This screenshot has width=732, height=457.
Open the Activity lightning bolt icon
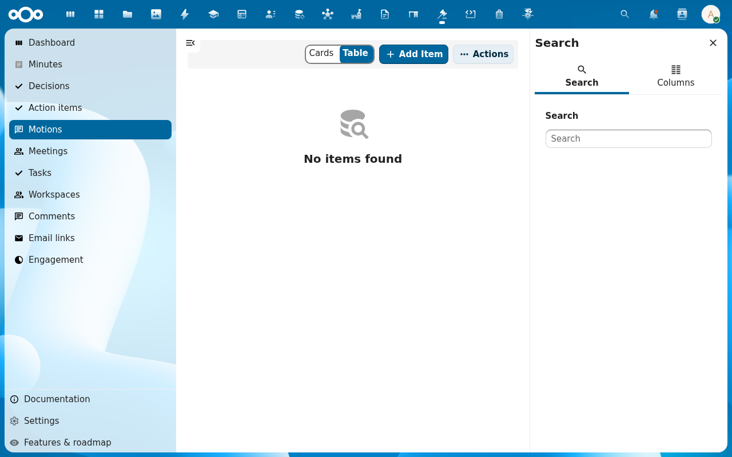pyautogui.click(x=185, y=14)
